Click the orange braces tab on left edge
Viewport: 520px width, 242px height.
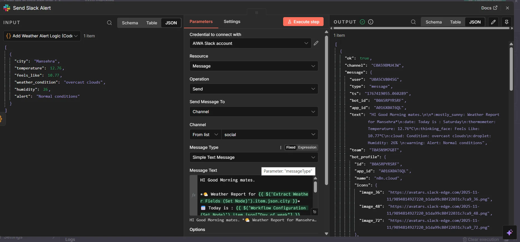(1, 119)
